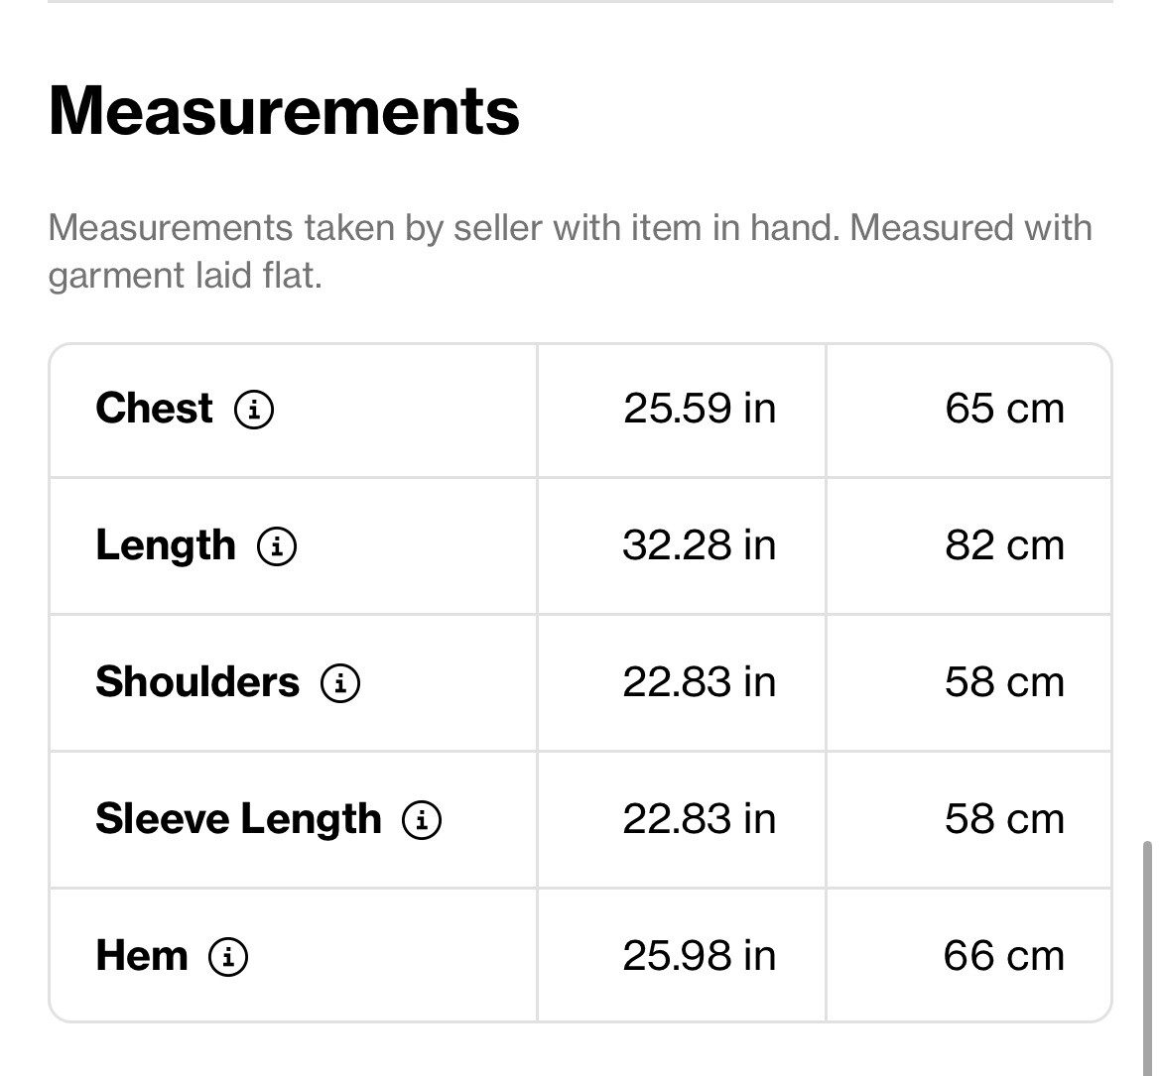
Task: Click the Shoulders 58 cm value
Action: (x=1005, y=682)
